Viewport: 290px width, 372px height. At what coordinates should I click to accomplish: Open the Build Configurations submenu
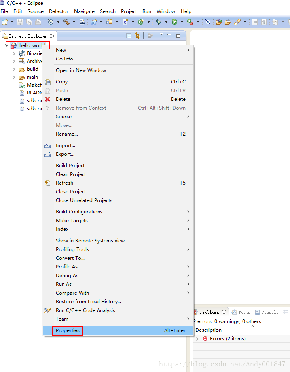coord(118,211)
